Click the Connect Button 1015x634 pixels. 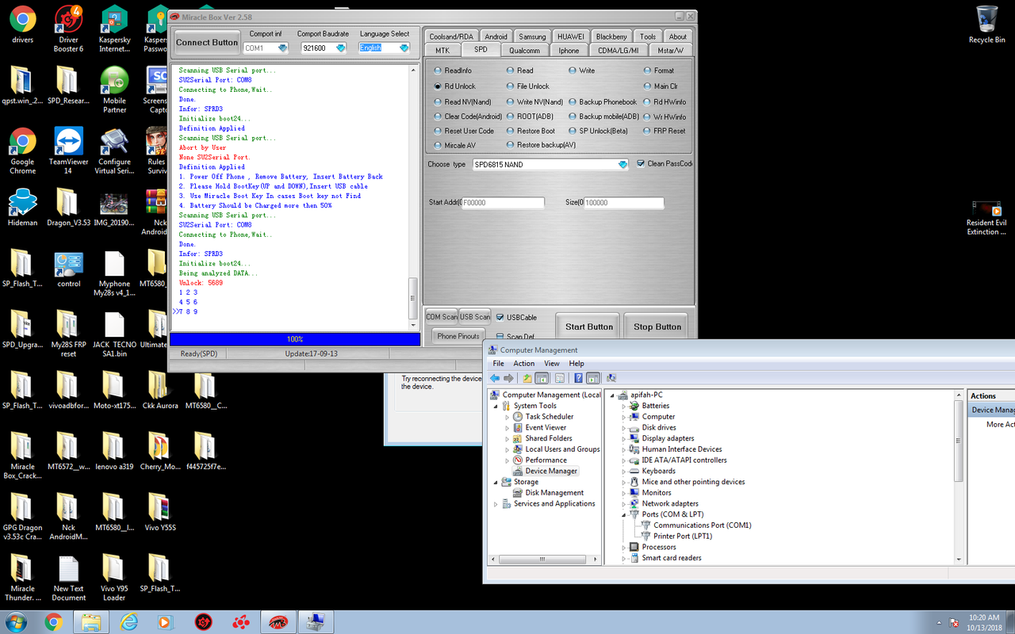click(x=207, y=43)
